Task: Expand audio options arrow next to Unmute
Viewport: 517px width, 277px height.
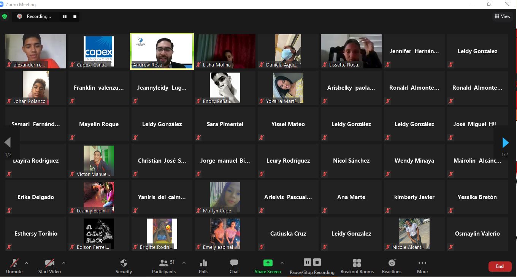Action: pyautogui.click(x=27, y=263)
